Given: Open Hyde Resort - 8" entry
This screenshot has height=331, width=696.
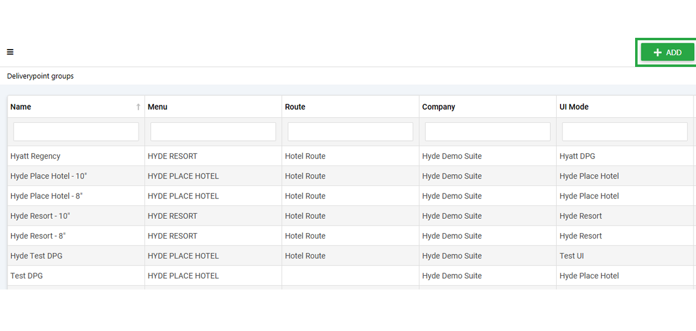Looking at the screenshot, I should tap(350, 236).
